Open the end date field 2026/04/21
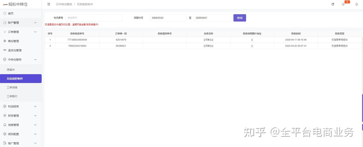 212,18
